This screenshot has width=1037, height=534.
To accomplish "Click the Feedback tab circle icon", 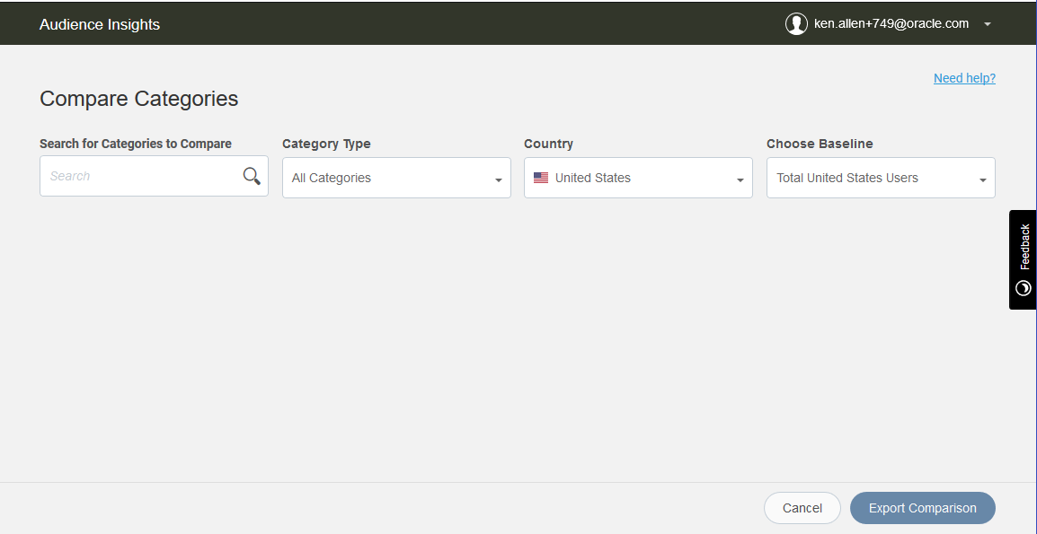I will pyautogui.click(x=1024, y=287).
